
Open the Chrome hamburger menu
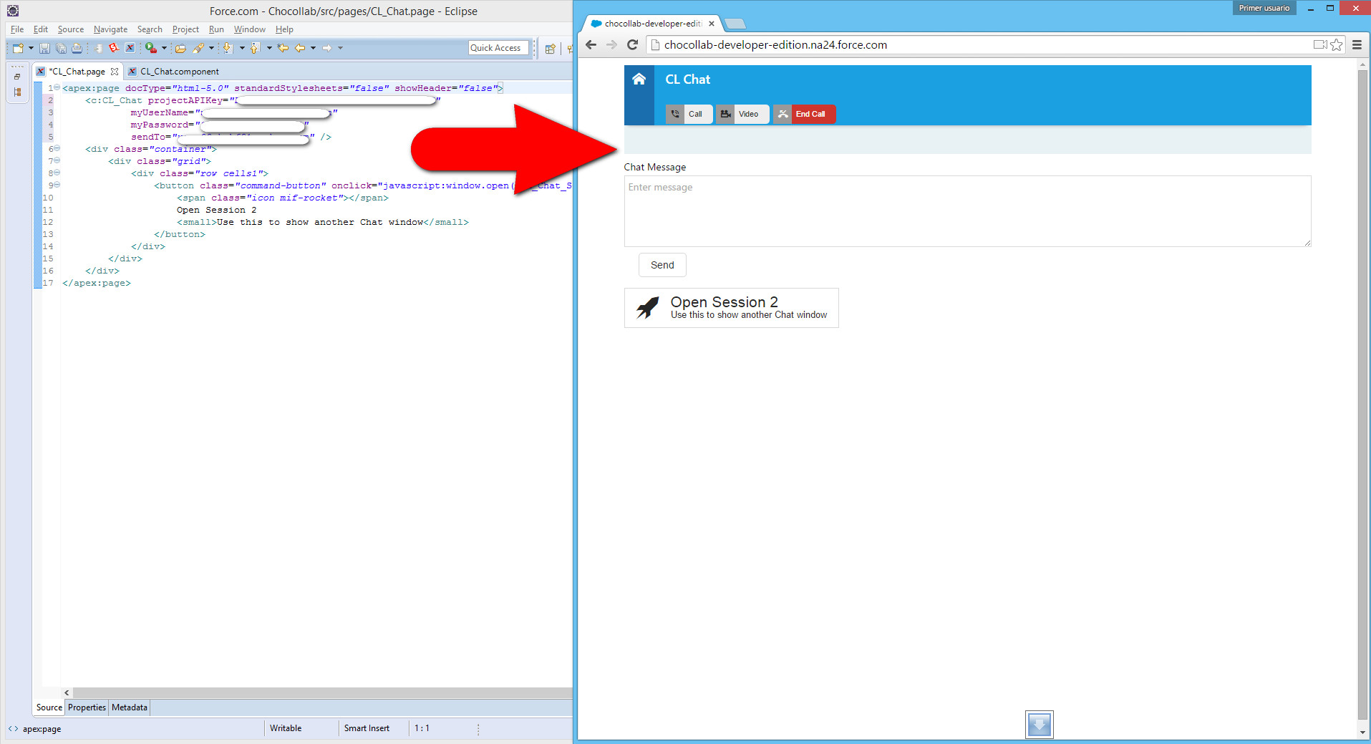point(1357,45)
